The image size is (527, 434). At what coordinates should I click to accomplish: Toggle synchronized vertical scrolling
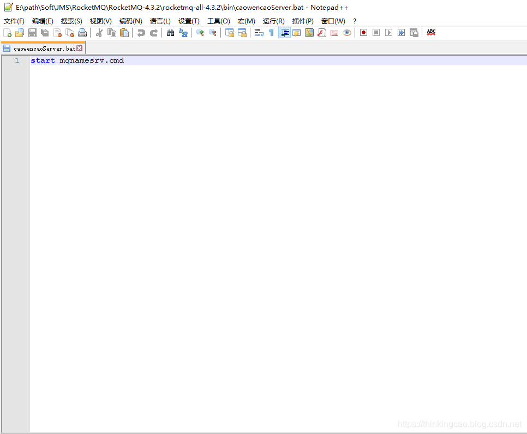click(x=230, y=33)
